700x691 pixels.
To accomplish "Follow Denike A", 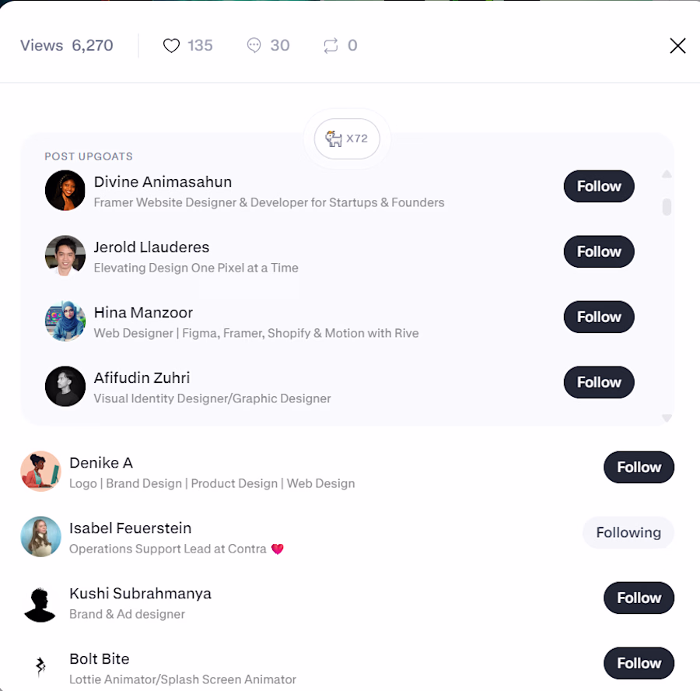I will (639, 467).
